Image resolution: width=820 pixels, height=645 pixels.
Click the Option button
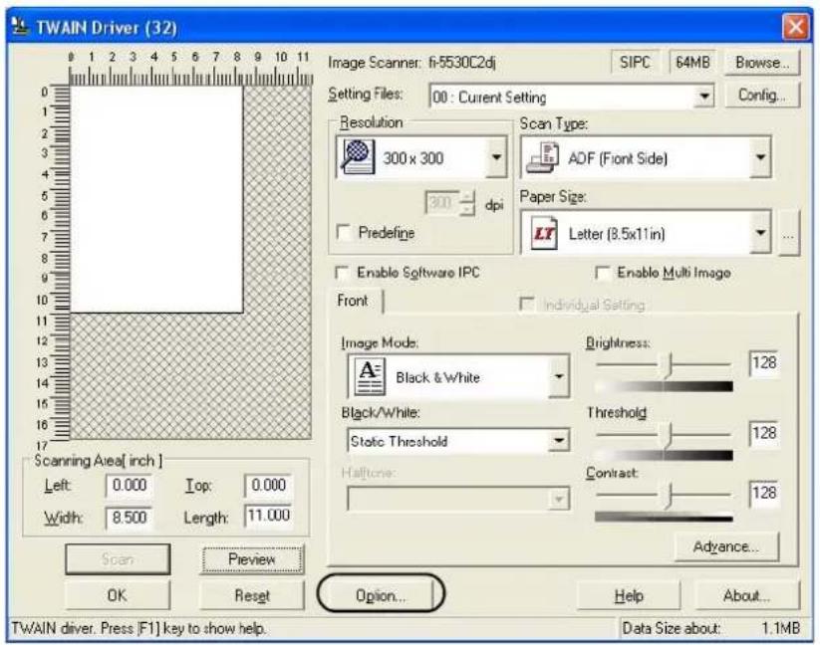tap(381, 595)
